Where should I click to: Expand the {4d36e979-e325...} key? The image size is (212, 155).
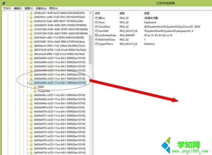tap(28, 144)
